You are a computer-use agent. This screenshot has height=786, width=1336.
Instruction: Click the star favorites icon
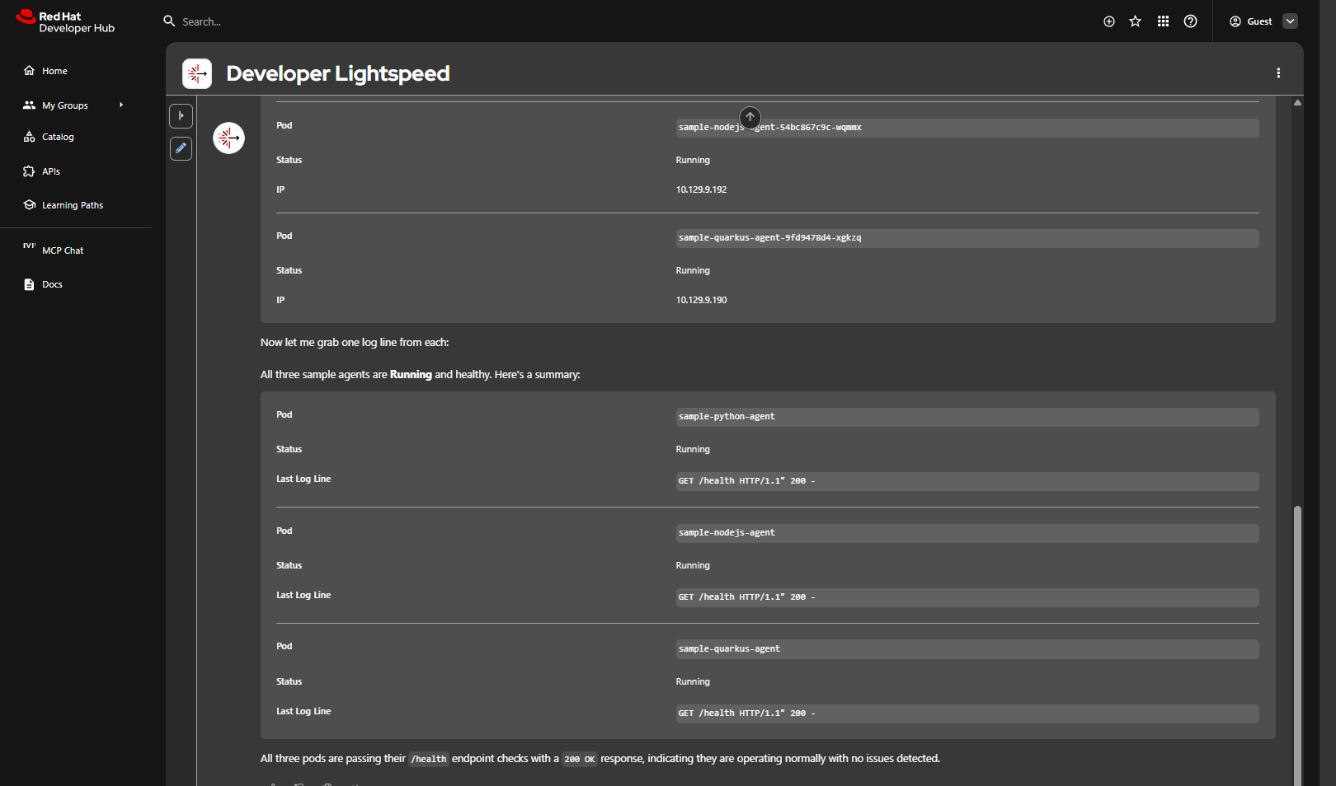(1136, 21)
